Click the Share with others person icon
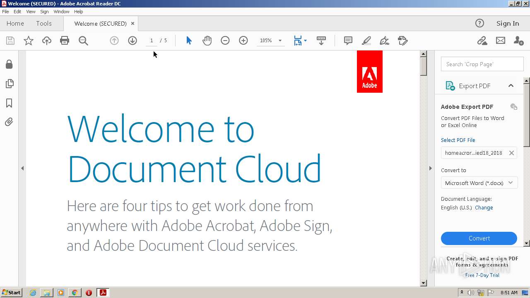This screenshot has height=298, width=530. tap(518, 41)
